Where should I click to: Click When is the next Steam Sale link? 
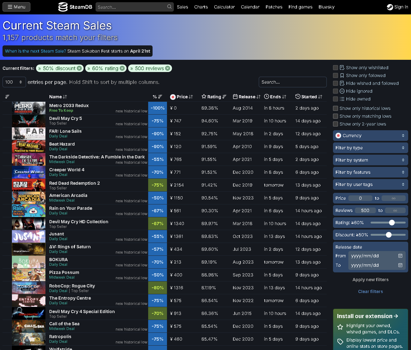click(35, 51)
